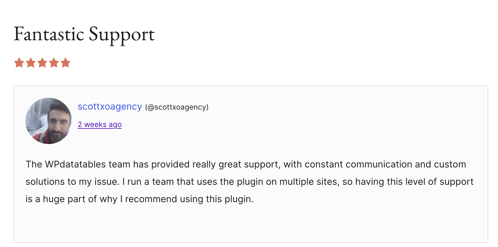Click the word "Fantastic" in the heading
The height and width of the screenshot is (247, 498).
point(49,34)
